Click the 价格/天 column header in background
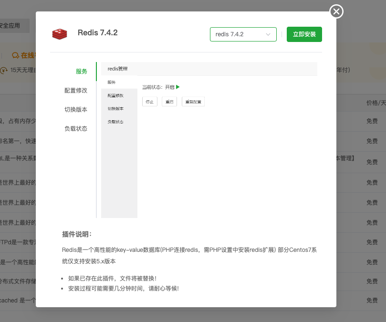Image resolution: width=386 pixels, height=322 pixels. pos(376,103)
